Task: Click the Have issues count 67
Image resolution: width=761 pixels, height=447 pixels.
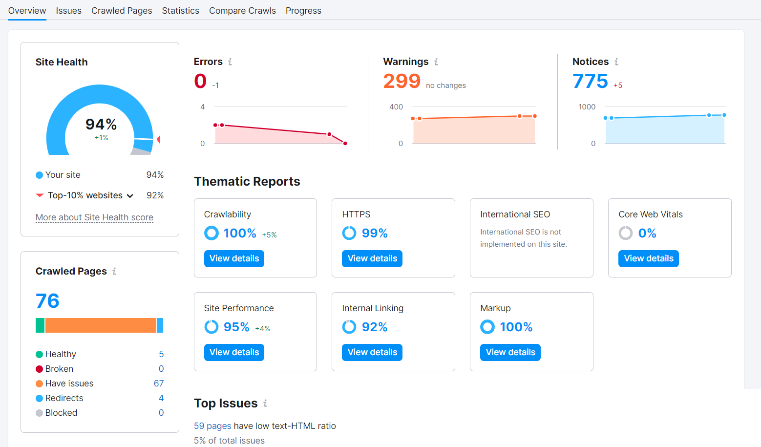Action: click(x=159, y=383)
